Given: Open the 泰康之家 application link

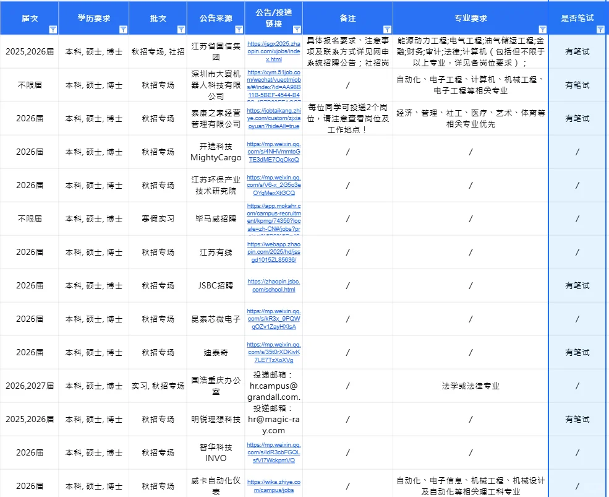Looking at the screenshot, I should [x=273, y=118].
